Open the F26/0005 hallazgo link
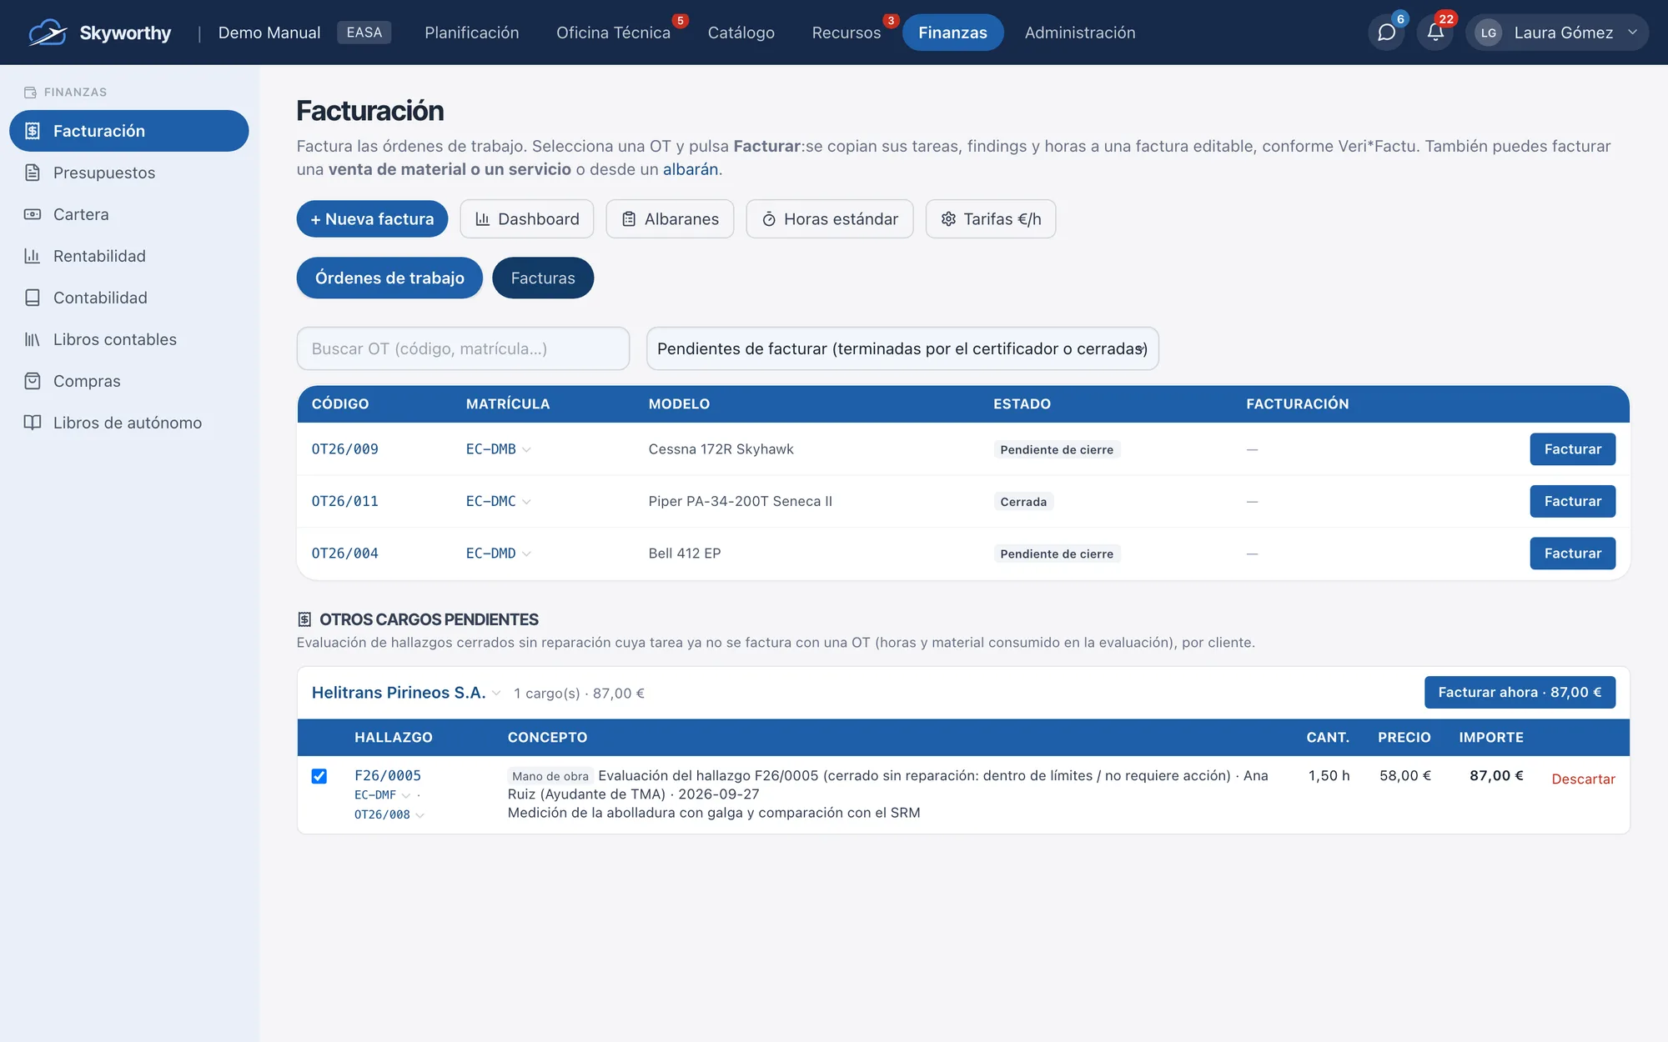Image resolution: width=1668 pixels, height=1042 pixels. click(x=388, y=775)
